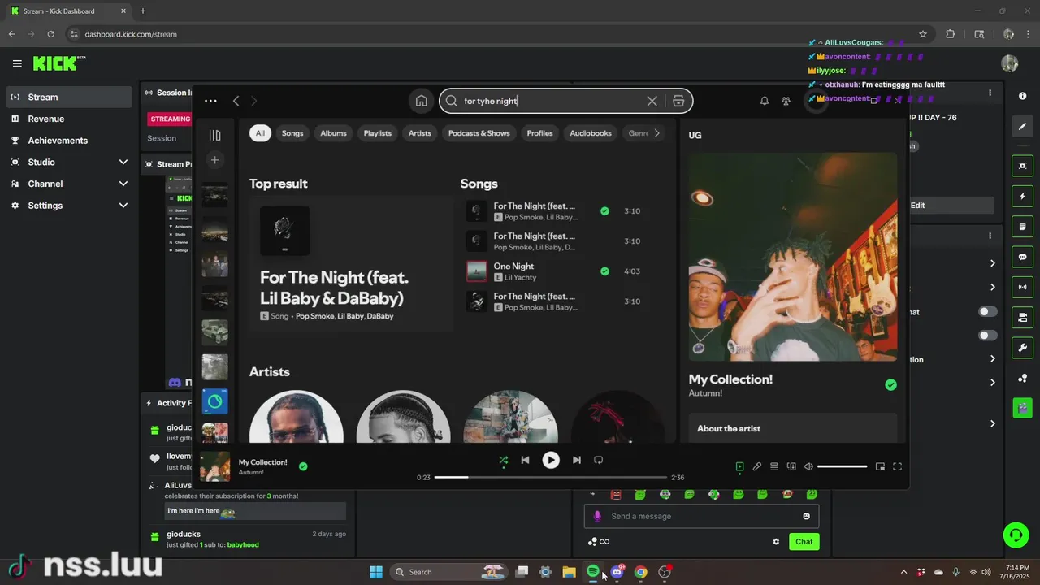1040x585 pixels.
Task: Open Connect to a device icon
Action: [791, 466]
